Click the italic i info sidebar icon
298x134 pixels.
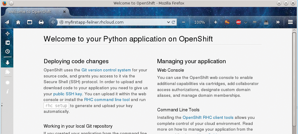click(x=7, y=91)
